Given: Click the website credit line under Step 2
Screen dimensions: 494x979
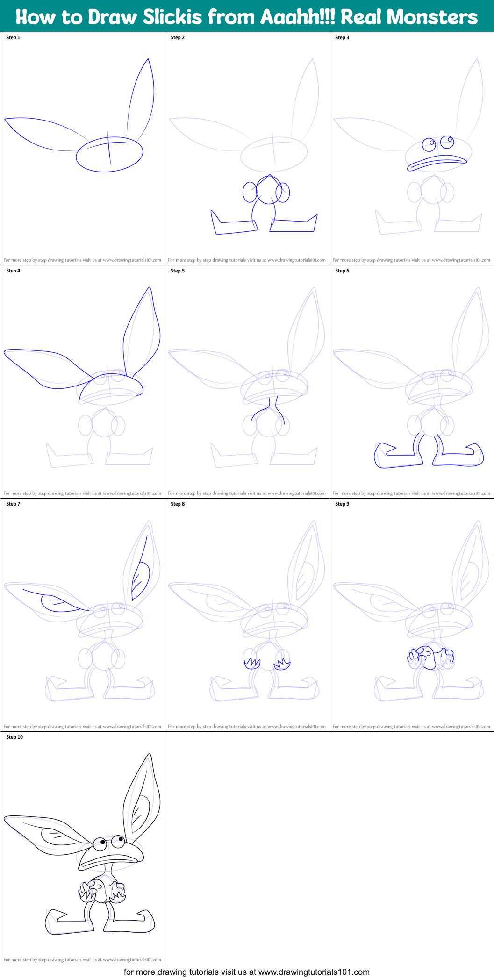Looking at the screenshot, I should (247, 260).
